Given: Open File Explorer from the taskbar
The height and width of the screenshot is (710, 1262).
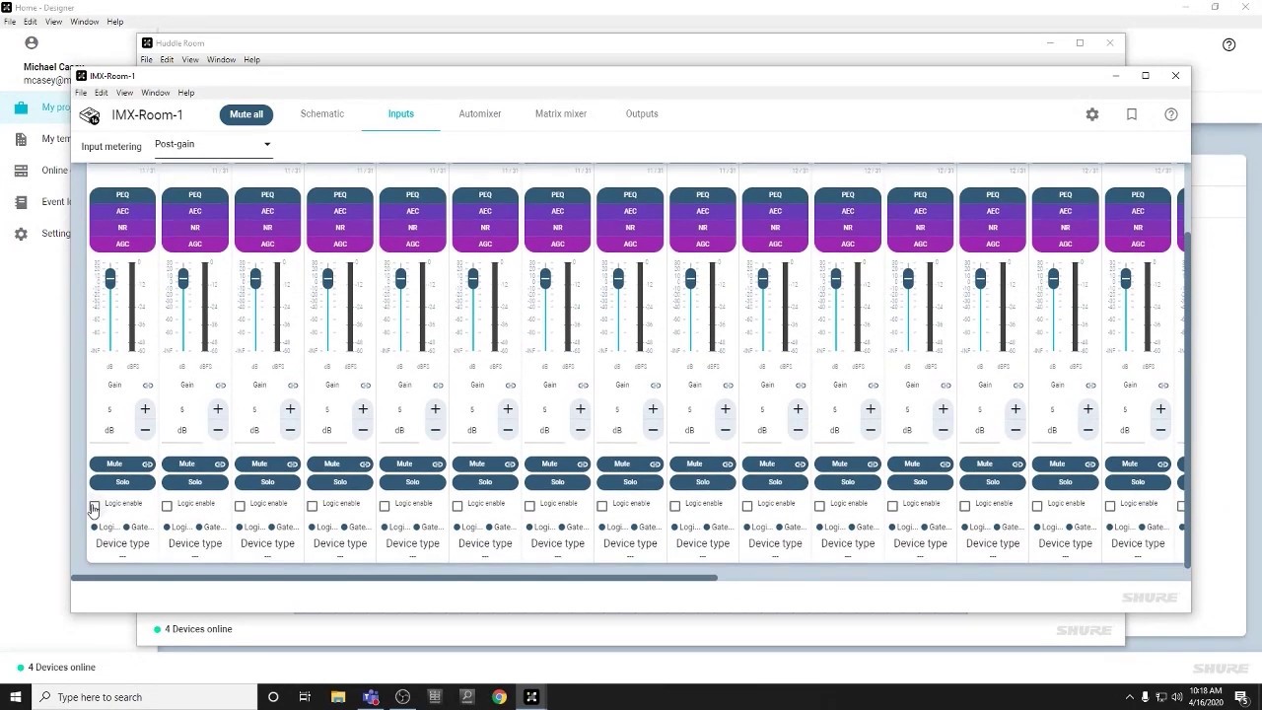Looking at the screenshot, I should (338, 697).
